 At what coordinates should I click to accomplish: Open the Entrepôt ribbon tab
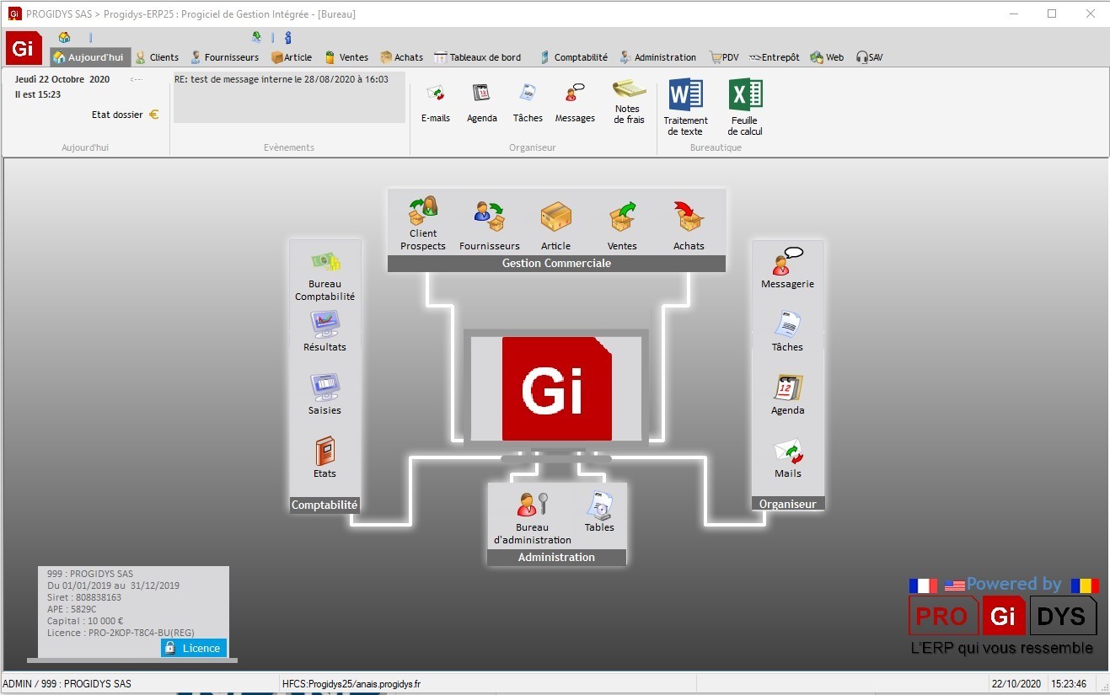[774, 57]
